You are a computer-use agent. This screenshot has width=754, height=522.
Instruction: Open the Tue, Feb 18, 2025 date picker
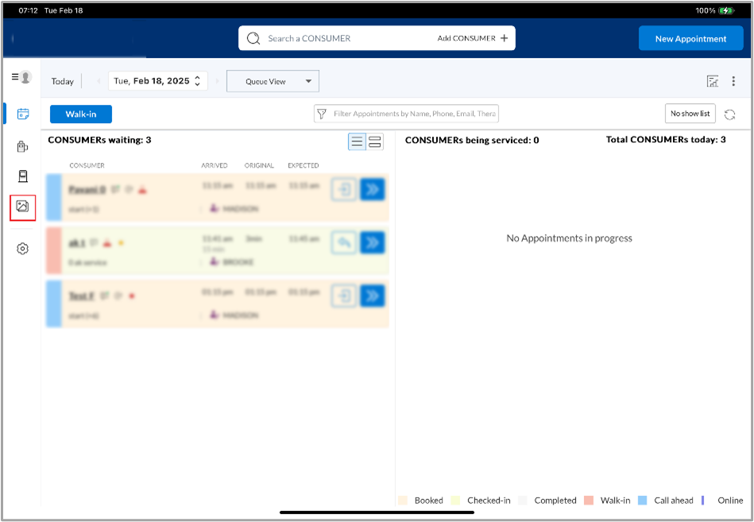click(x=158, y=81)
